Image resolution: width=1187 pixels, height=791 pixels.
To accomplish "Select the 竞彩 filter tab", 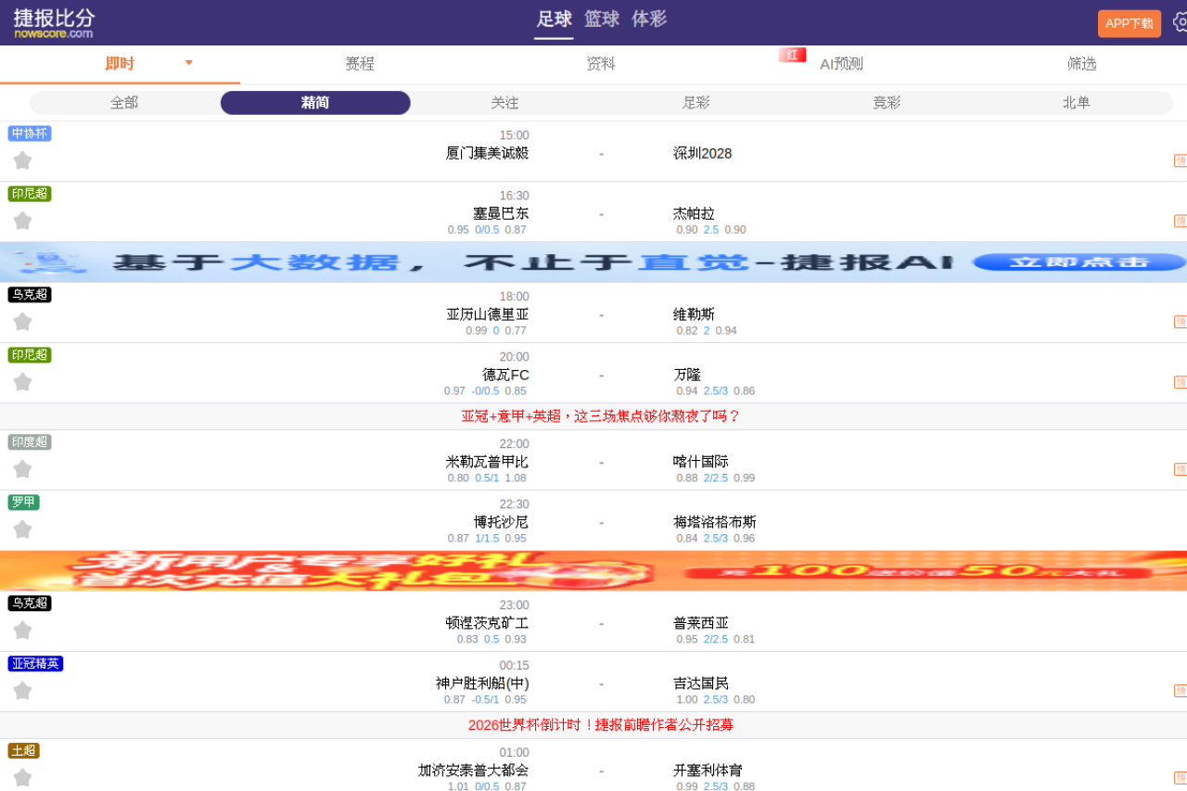I will 886,103.
